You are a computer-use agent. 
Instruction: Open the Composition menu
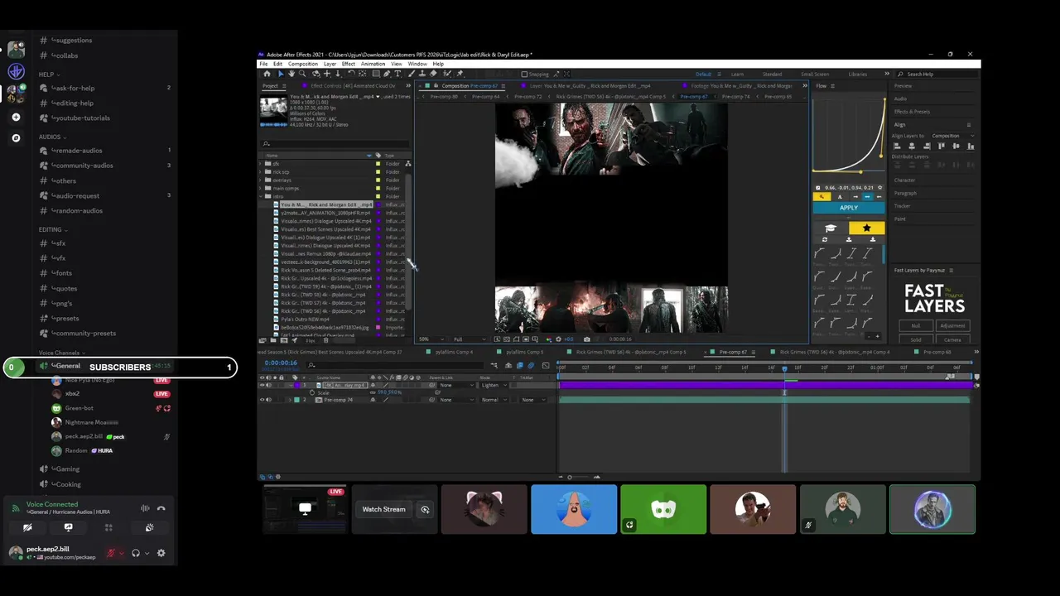[x=302, y=64]
